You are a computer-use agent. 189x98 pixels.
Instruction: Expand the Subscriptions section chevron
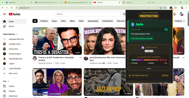coord(17,34)
